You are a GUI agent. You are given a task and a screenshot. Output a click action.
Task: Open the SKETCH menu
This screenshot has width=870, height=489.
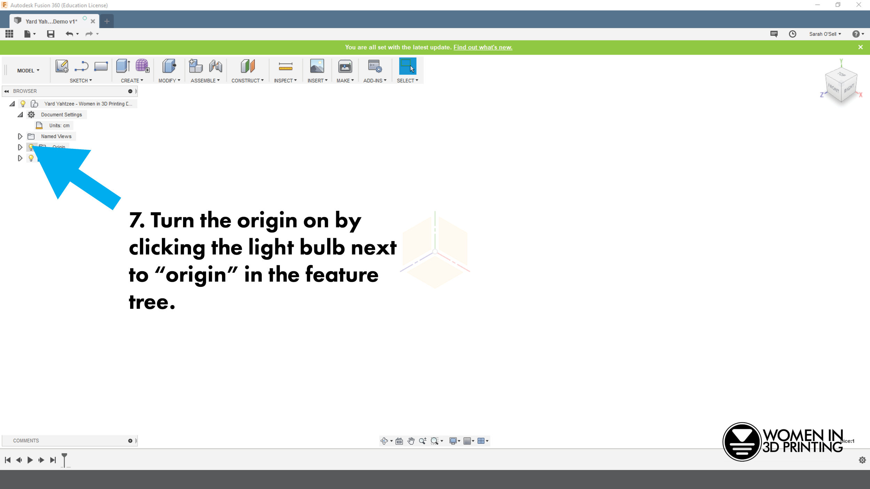81,80
